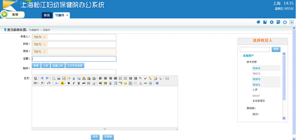The height and width of the screenshot is (140, 296).
Task: Insert a hyperlink with link icon
Action: coord(145,83)
